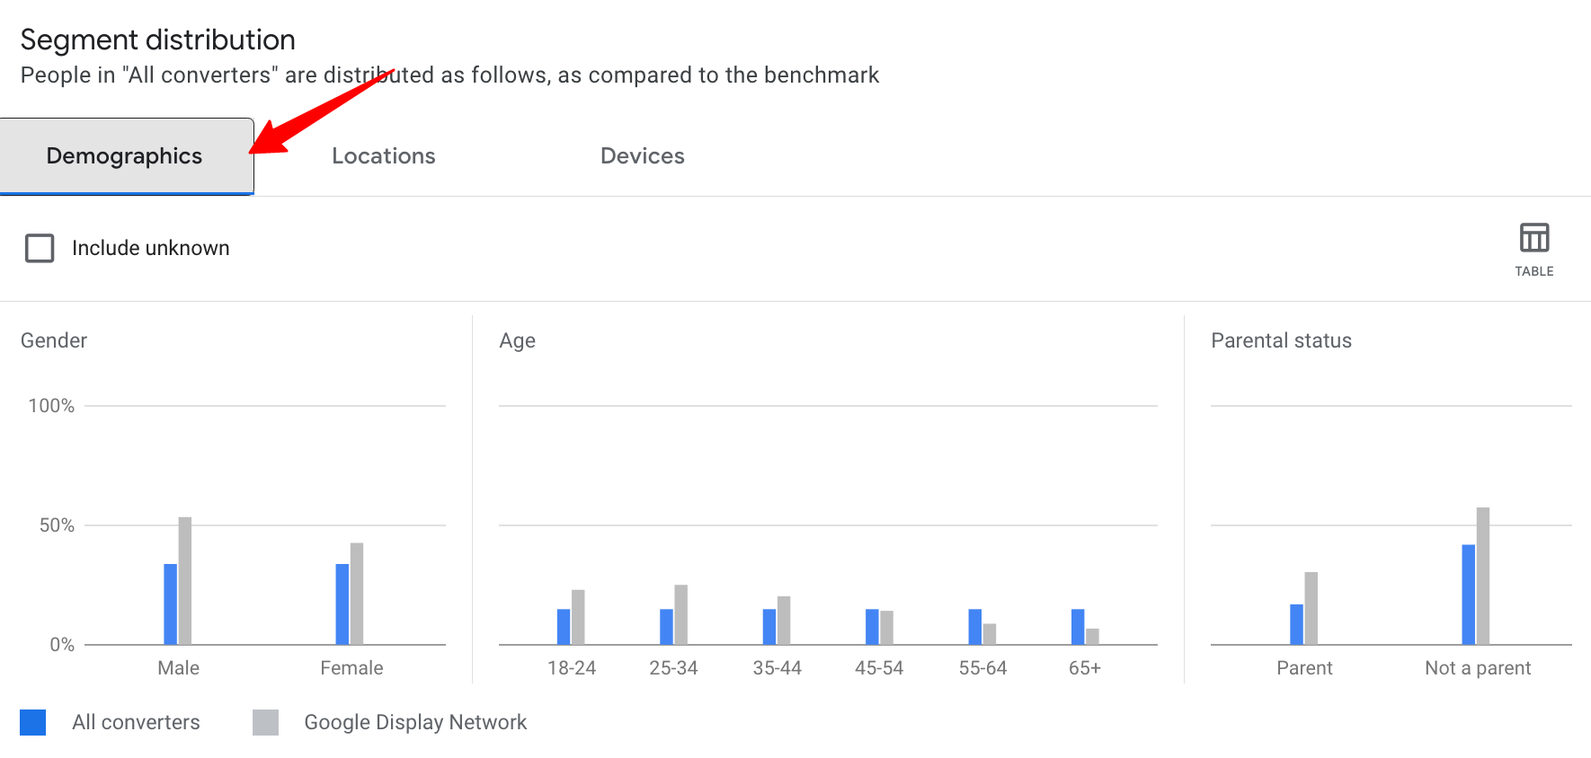The height and width of the screenshot is (758, 1591).
Task: Click the Female gray benchmark bar
Action: tap(357, 594)
